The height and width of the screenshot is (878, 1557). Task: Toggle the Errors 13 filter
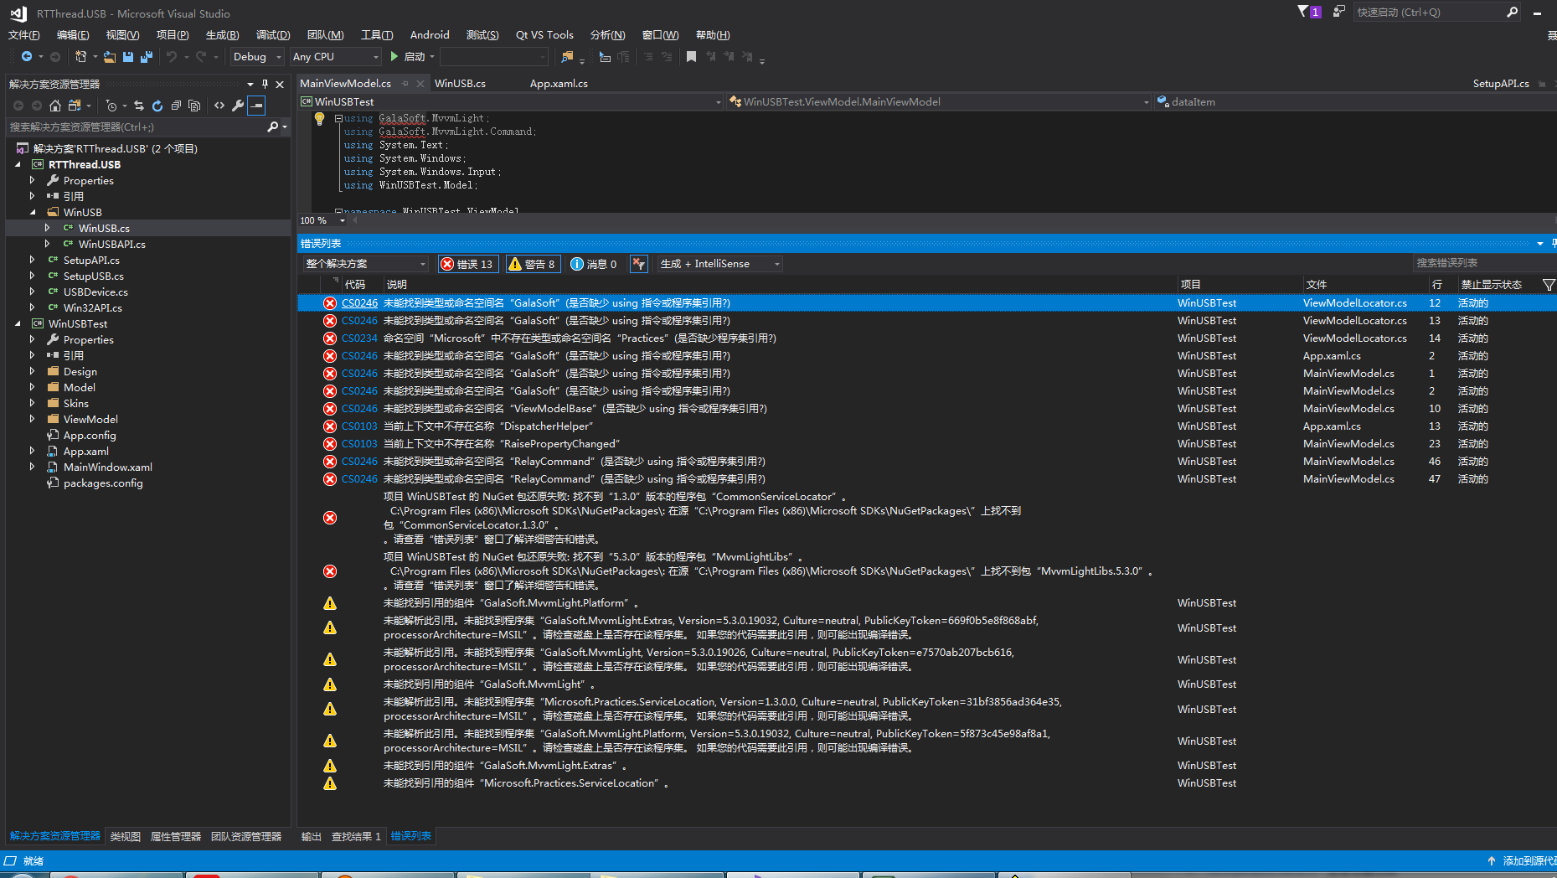pyautogui.click(x=467, y=264)
